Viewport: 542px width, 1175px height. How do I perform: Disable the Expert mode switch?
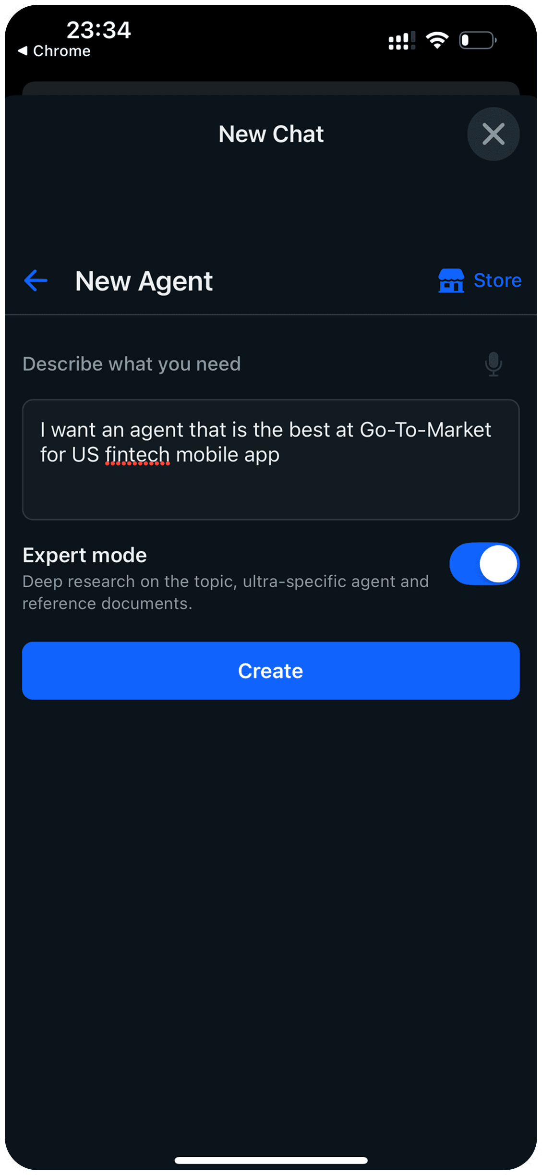tap(484, 564)
